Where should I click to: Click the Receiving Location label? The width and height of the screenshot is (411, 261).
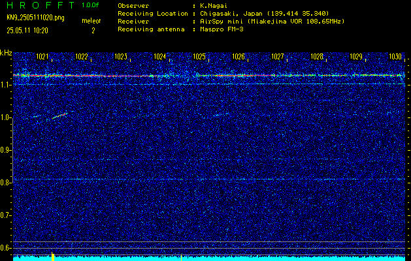[x=153, y=13]
